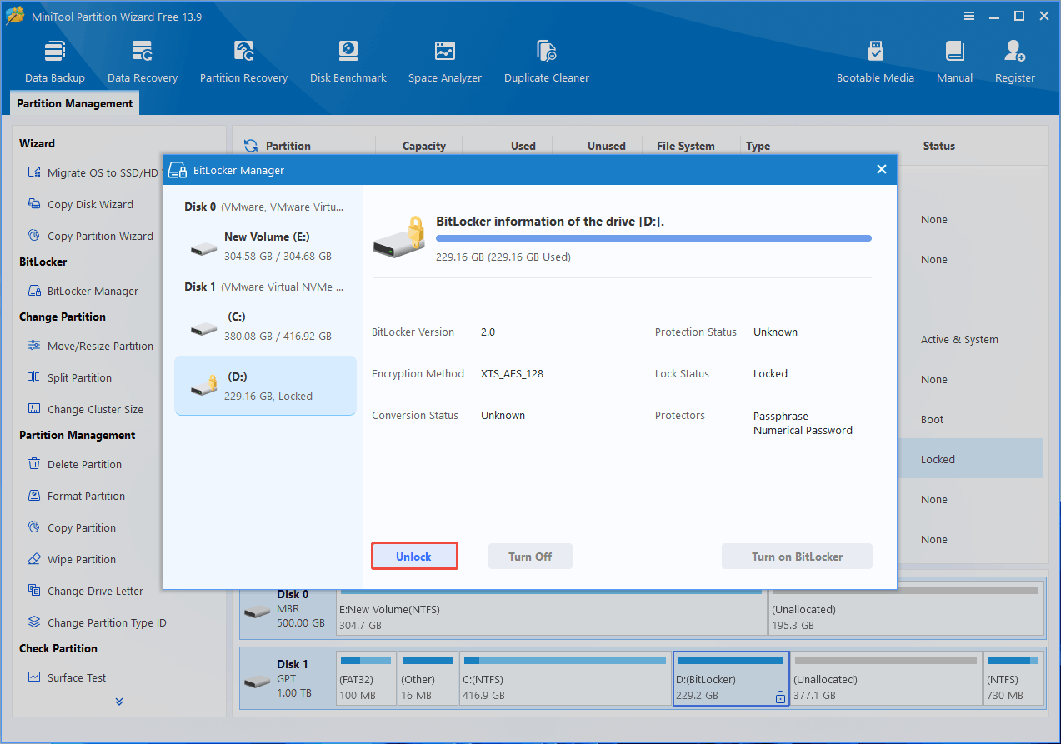Viewport: 1061px width, 744px height.
Task: Sort by the Type column header
Action: click(758, 146)
